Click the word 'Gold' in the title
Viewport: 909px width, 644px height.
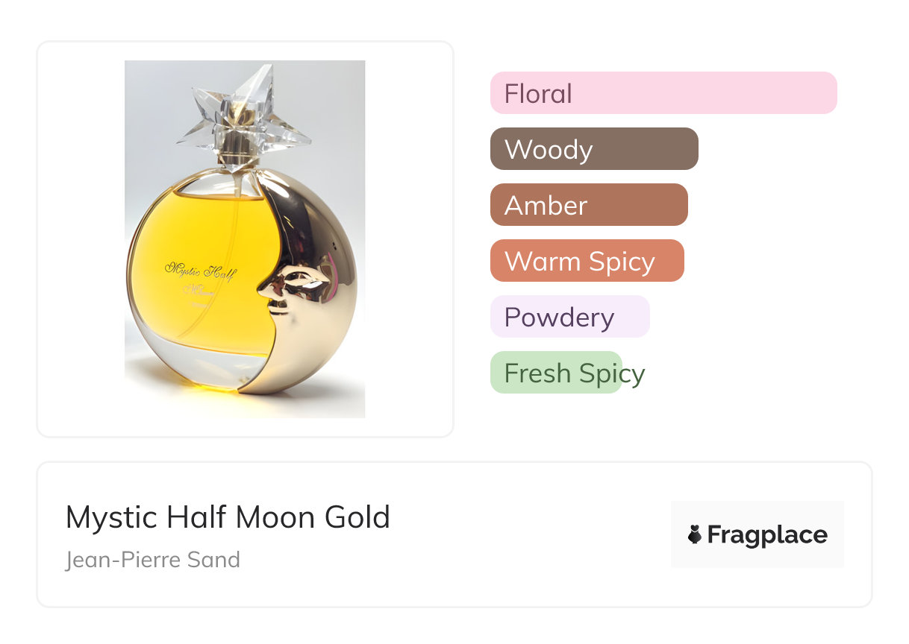(357, 517)
